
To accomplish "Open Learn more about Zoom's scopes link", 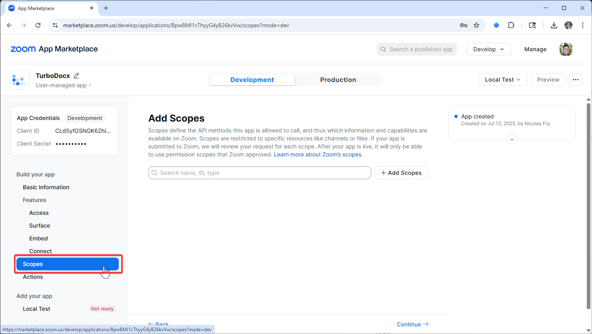I will (318, 154).
